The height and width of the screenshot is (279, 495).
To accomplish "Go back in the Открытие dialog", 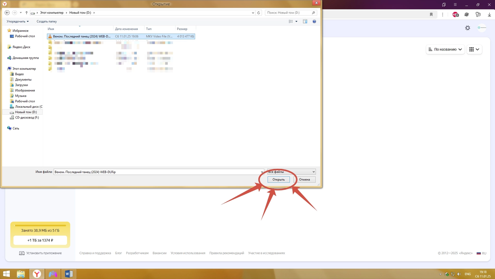I will point(7,13).
